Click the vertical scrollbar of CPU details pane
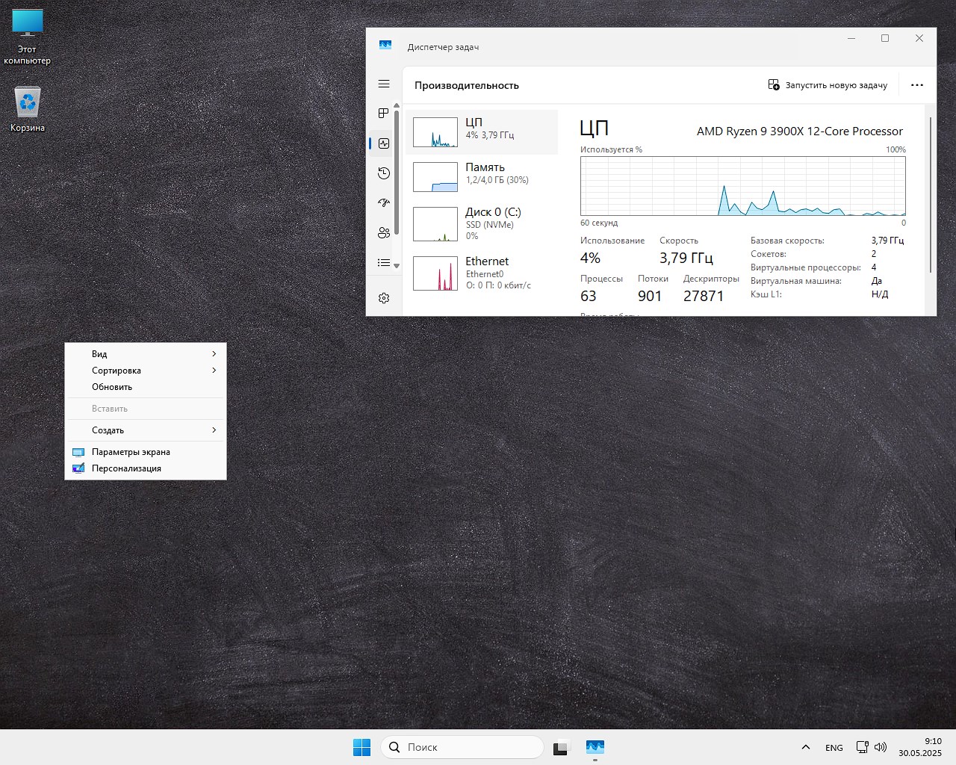 pos(931,195)
